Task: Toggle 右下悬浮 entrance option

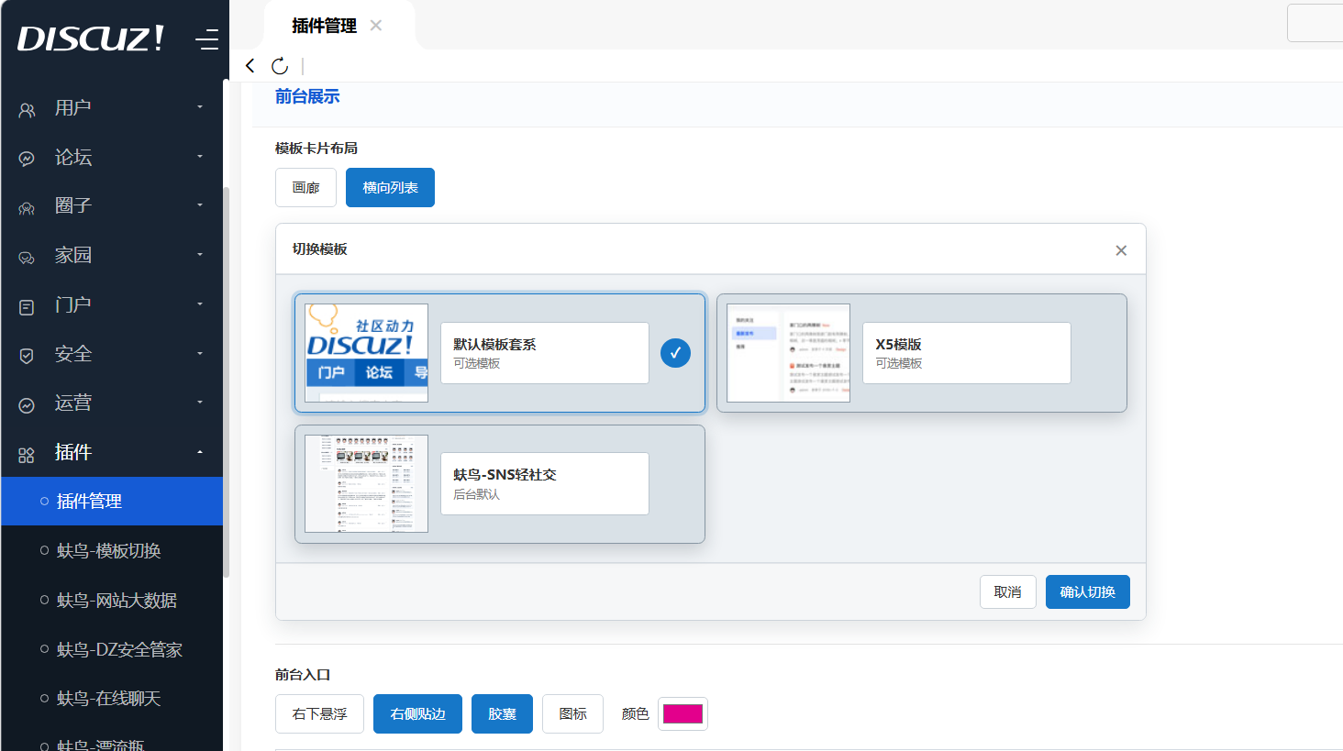Action: coord(319,714)
